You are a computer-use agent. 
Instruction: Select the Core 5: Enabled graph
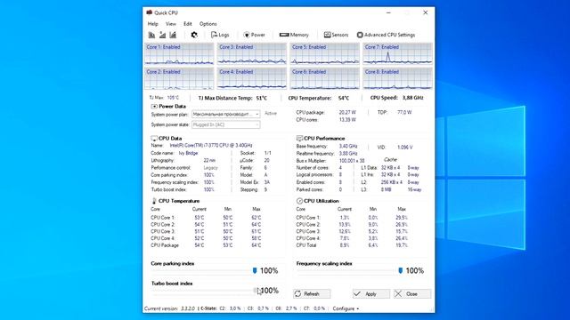(324, 53)
